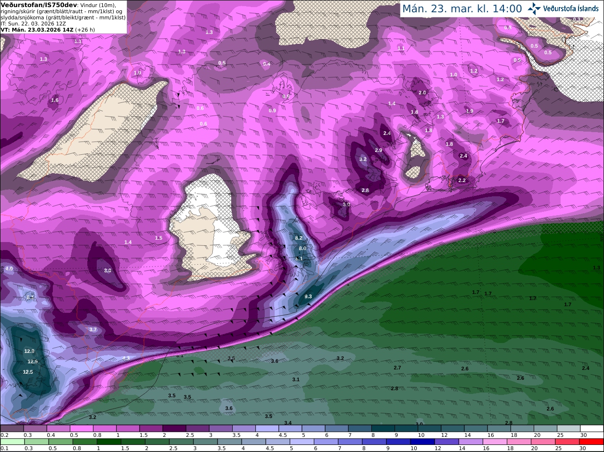Click the VT: Mán. 23.03.2026 14Z valid-time line
The image size is (604, 452).
37,30
